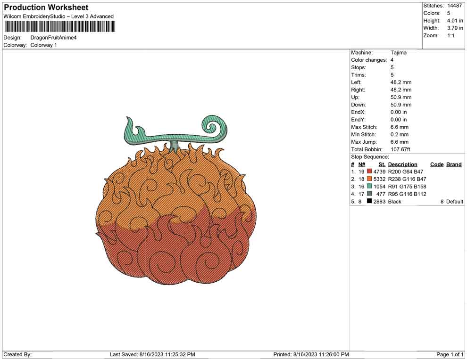The image size is (467, 359).
Task: Click the dragon fruit embroidery design preview
Action: pos(176,201)
